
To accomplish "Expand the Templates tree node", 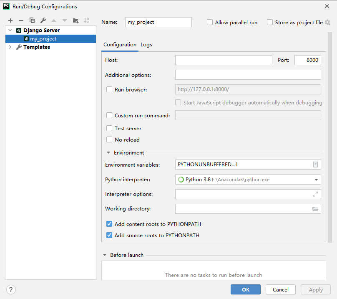I will coord(10,47).
